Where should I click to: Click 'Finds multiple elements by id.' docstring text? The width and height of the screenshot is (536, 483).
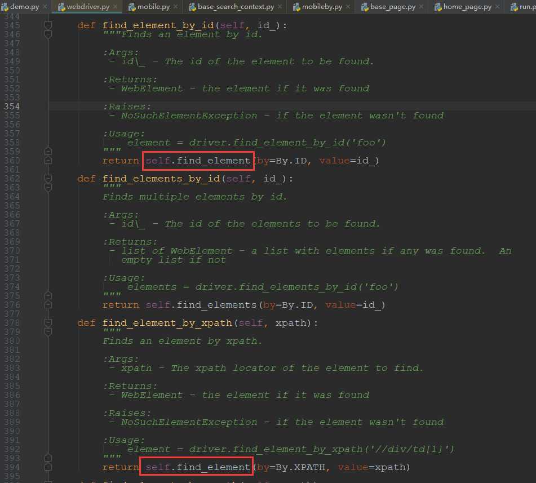pos(195,197)
